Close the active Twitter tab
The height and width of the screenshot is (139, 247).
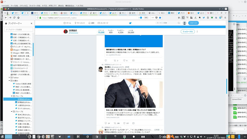click(28, 13)
